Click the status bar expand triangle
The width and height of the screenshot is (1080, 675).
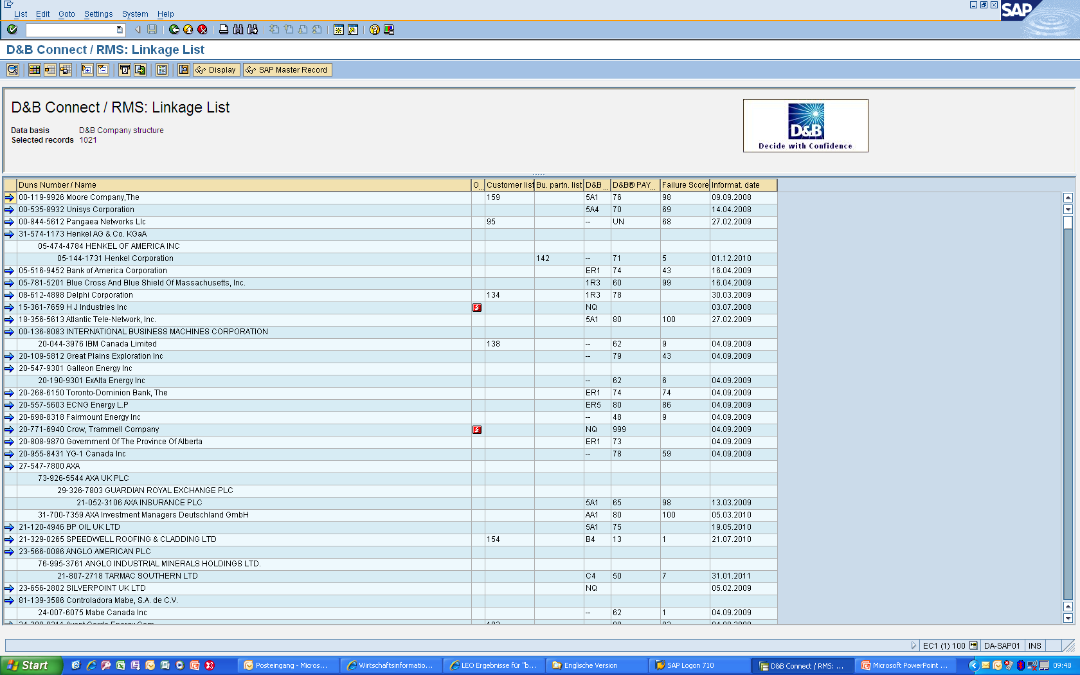point(914,645)
